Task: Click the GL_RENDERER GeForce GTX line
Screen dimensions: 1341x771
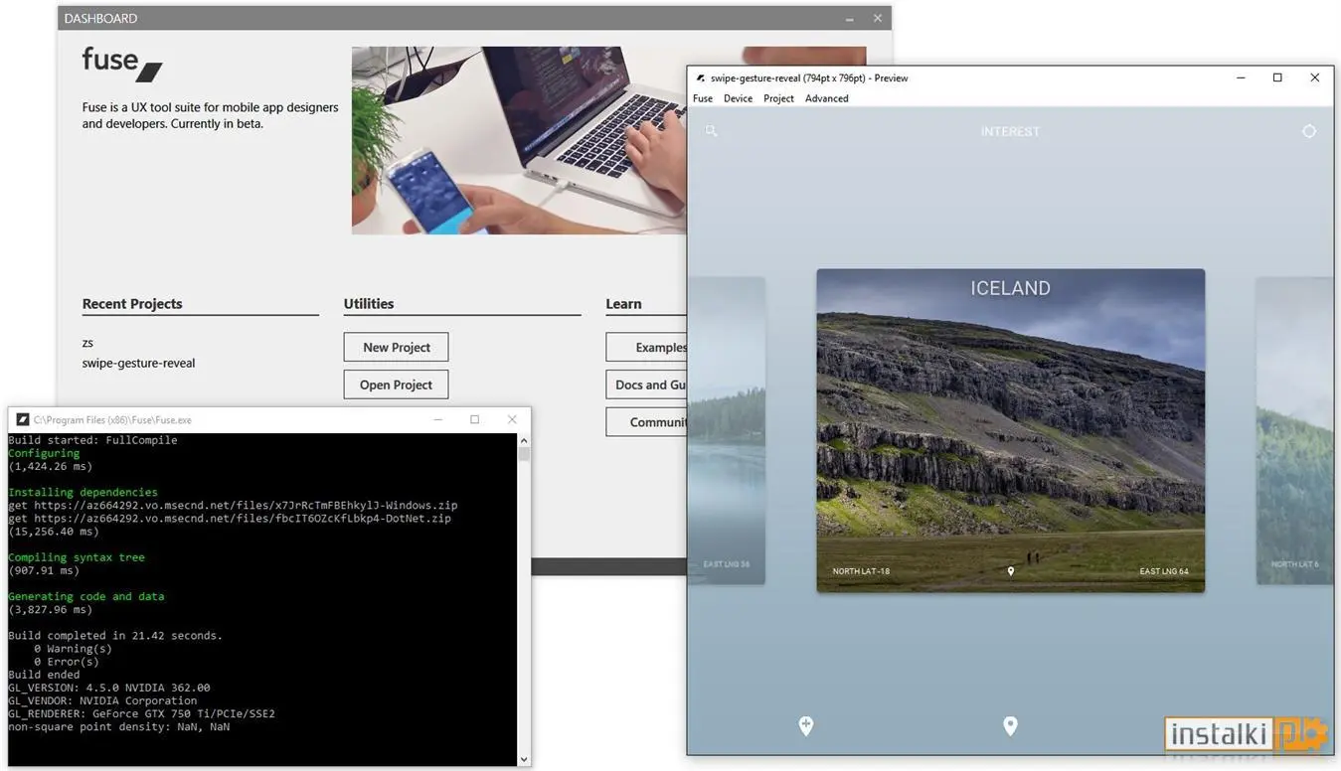Action: tap(141, 713)
